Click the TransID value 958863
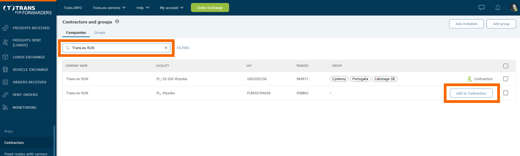 click(x=302, y=93)
